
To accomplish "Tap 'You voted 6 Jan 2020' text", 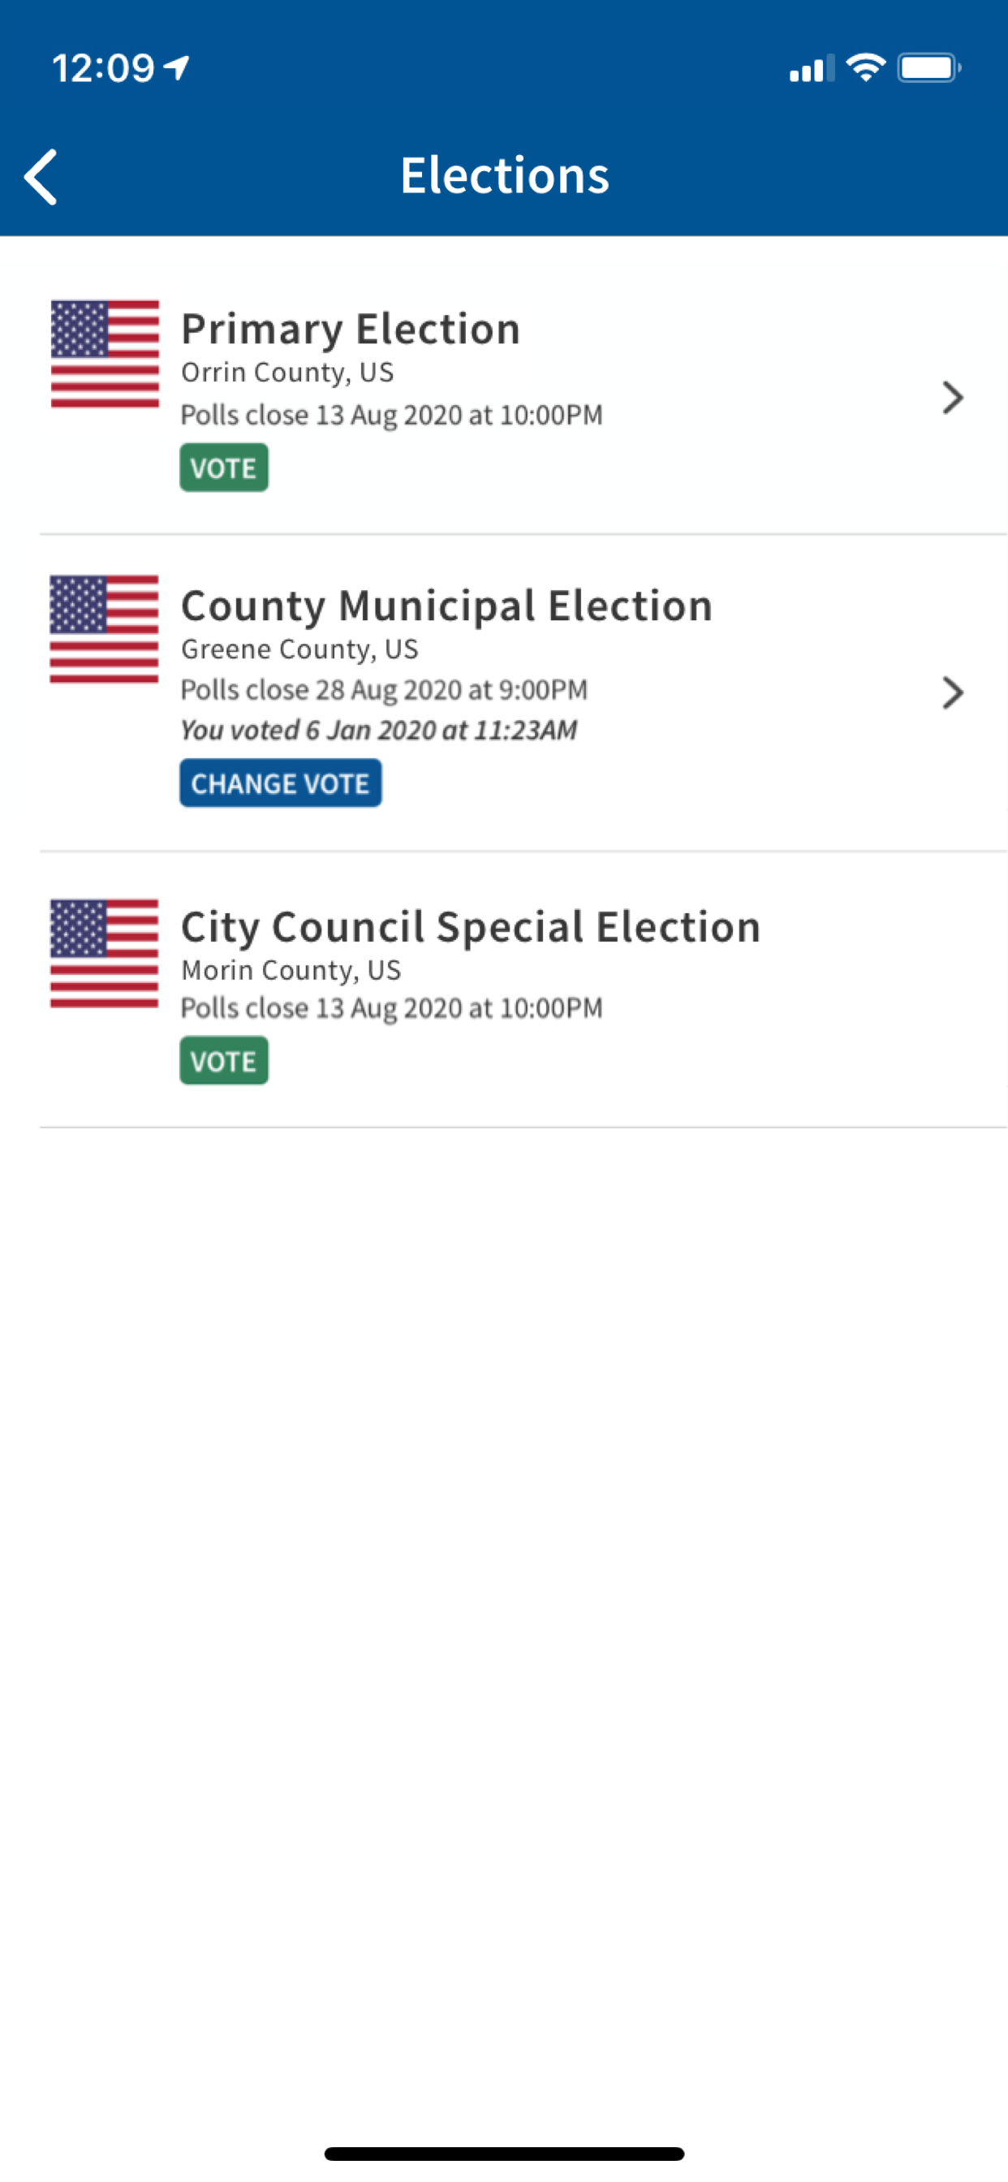I will pyautogui.click(x=379, y=730).
